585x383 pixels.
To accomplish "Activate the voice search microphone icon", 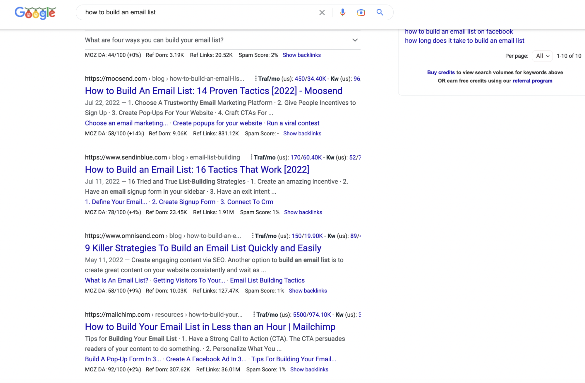I will point(342,12).
